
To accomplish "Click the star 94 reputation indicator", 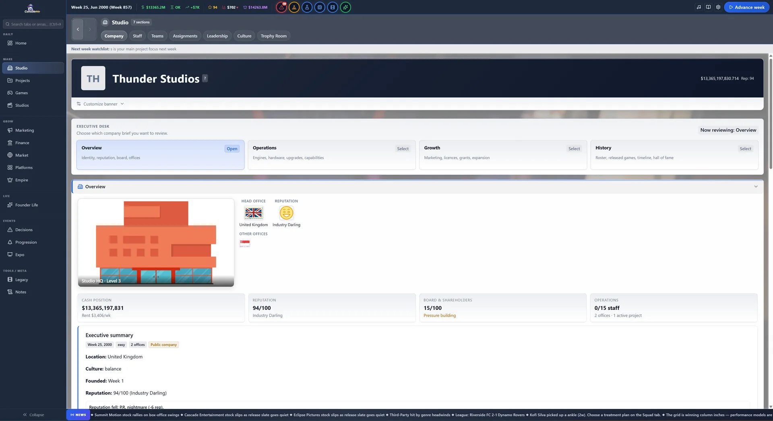I will pos(213,7).
